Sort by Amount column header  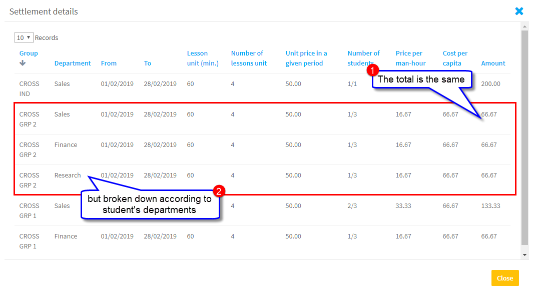493,63
